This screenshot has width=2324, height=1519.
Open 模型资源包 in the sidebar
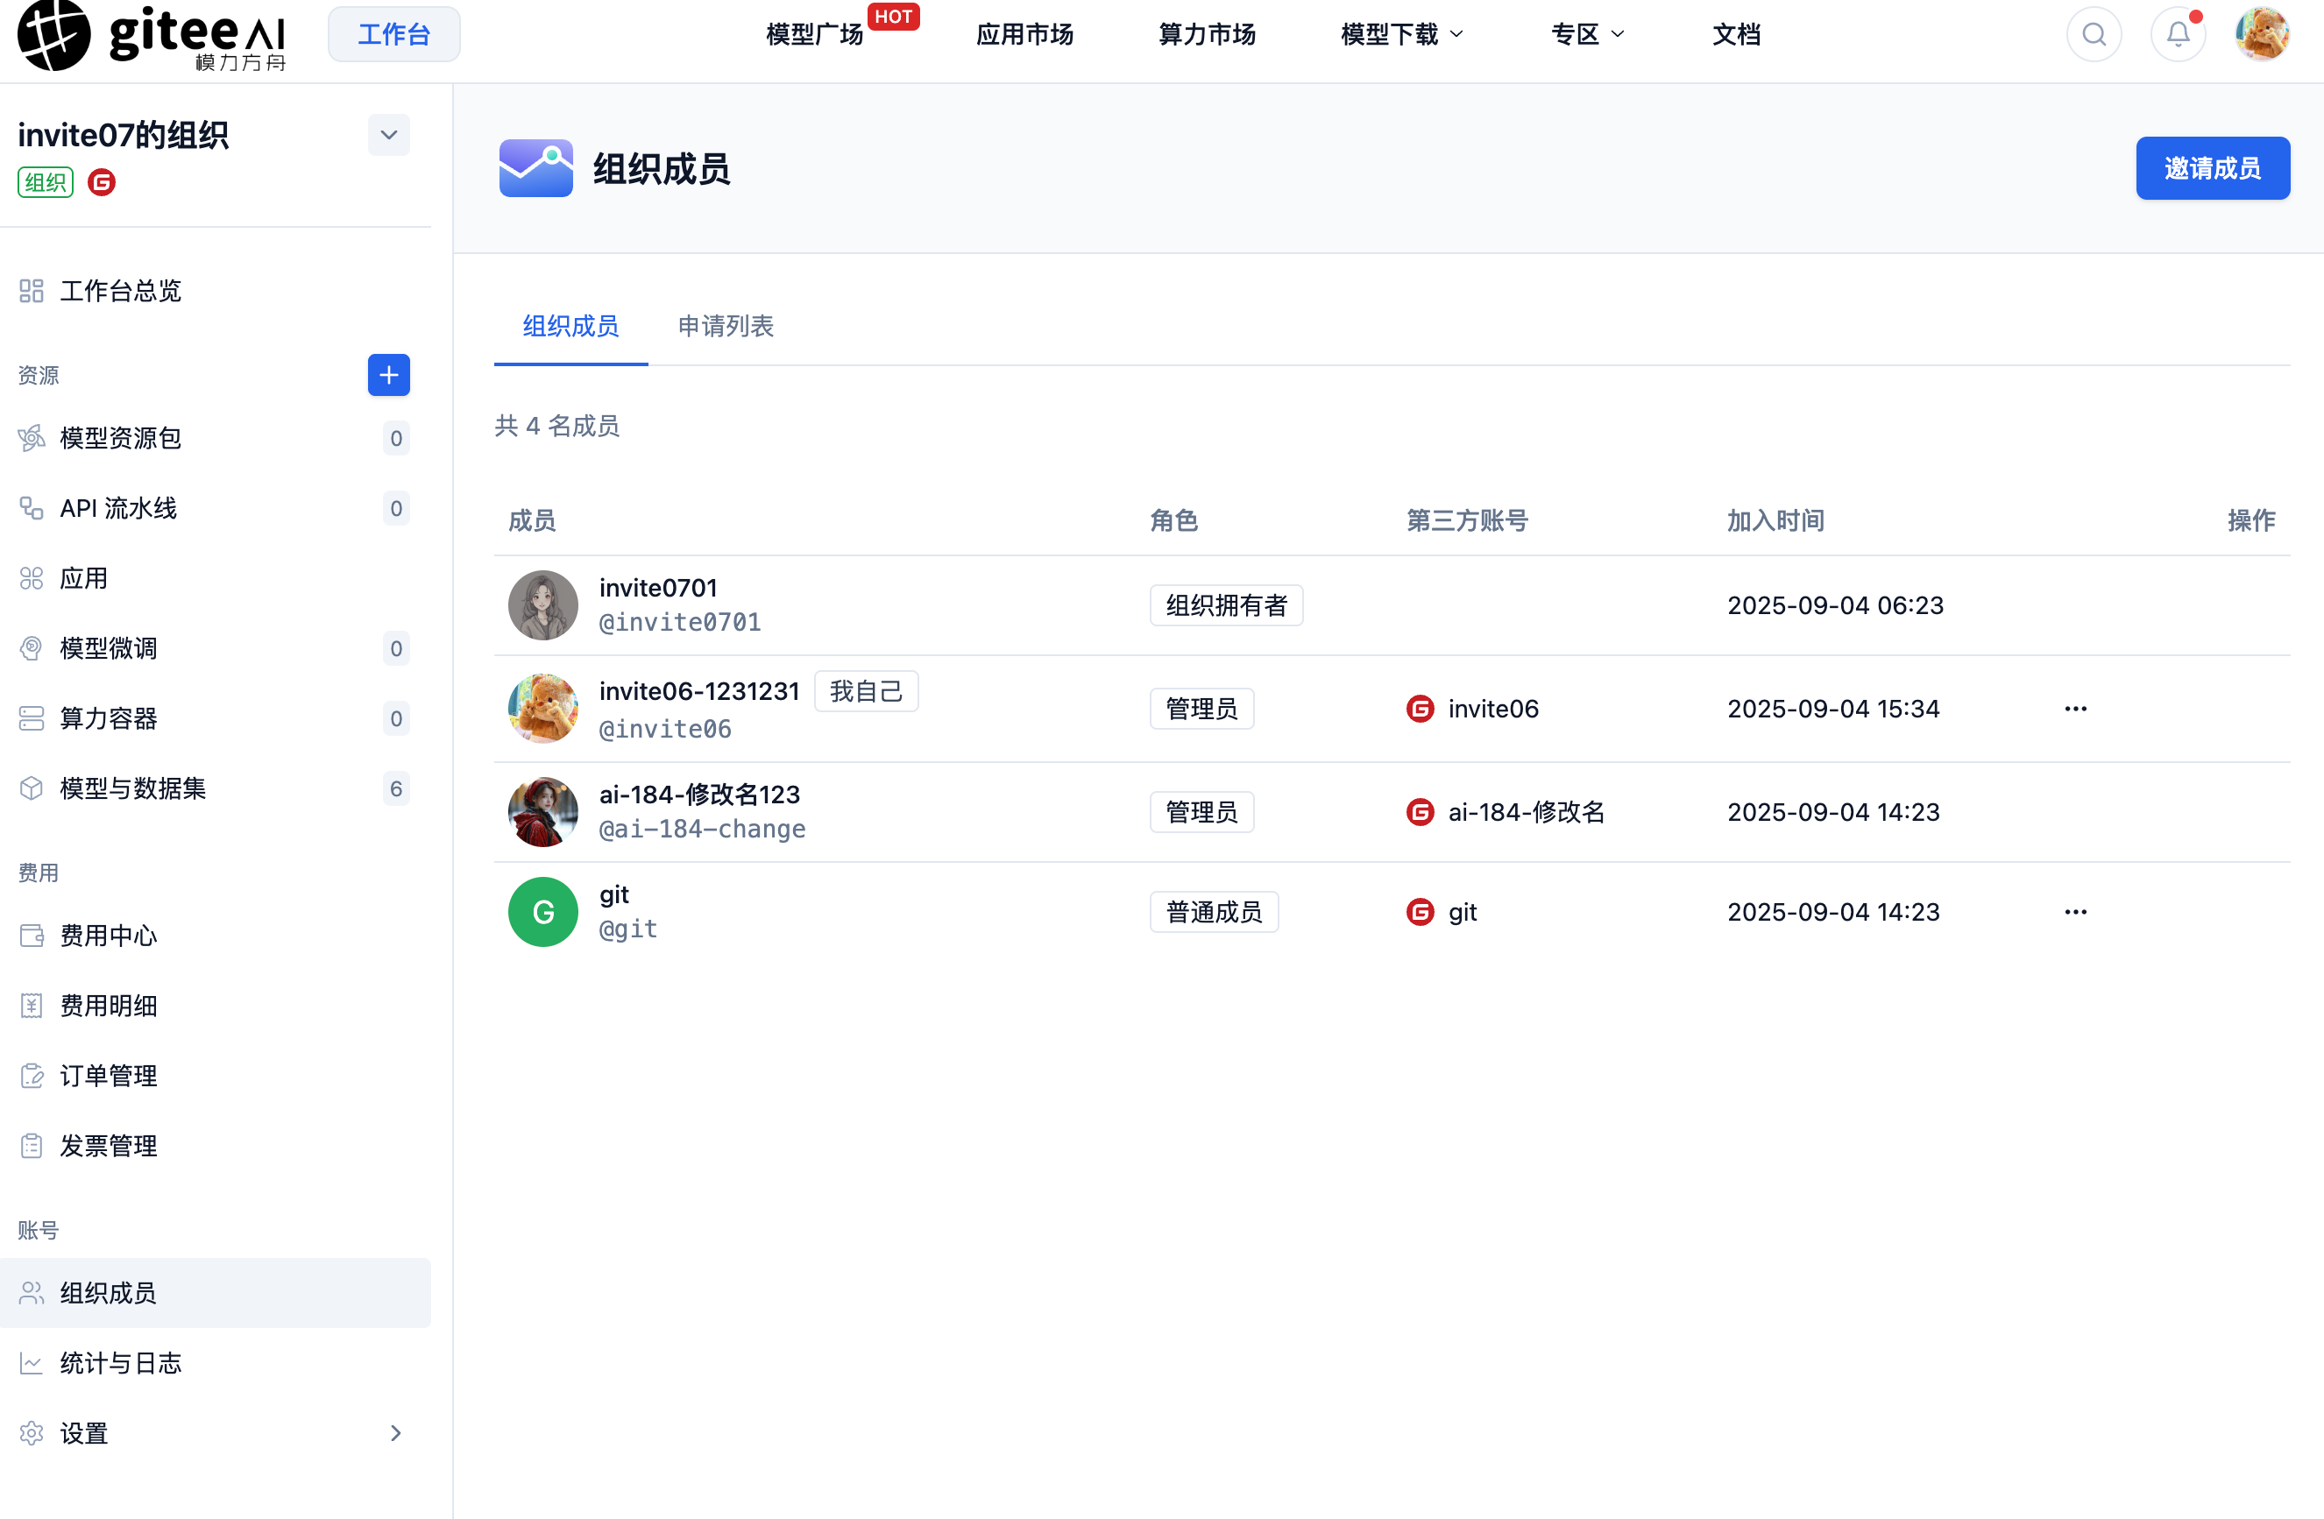215,437
